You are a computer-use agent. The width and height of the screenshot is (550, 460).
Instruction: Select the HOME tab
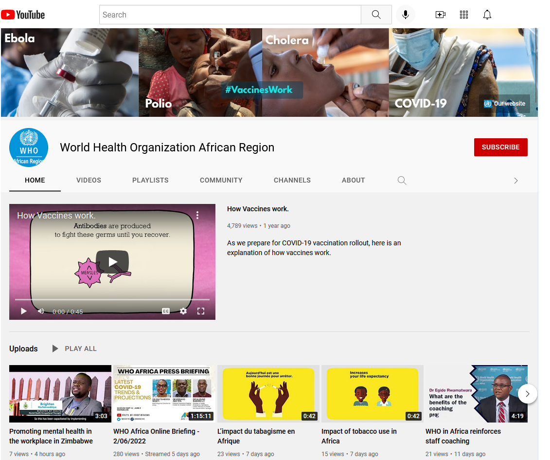coord(35,180)
